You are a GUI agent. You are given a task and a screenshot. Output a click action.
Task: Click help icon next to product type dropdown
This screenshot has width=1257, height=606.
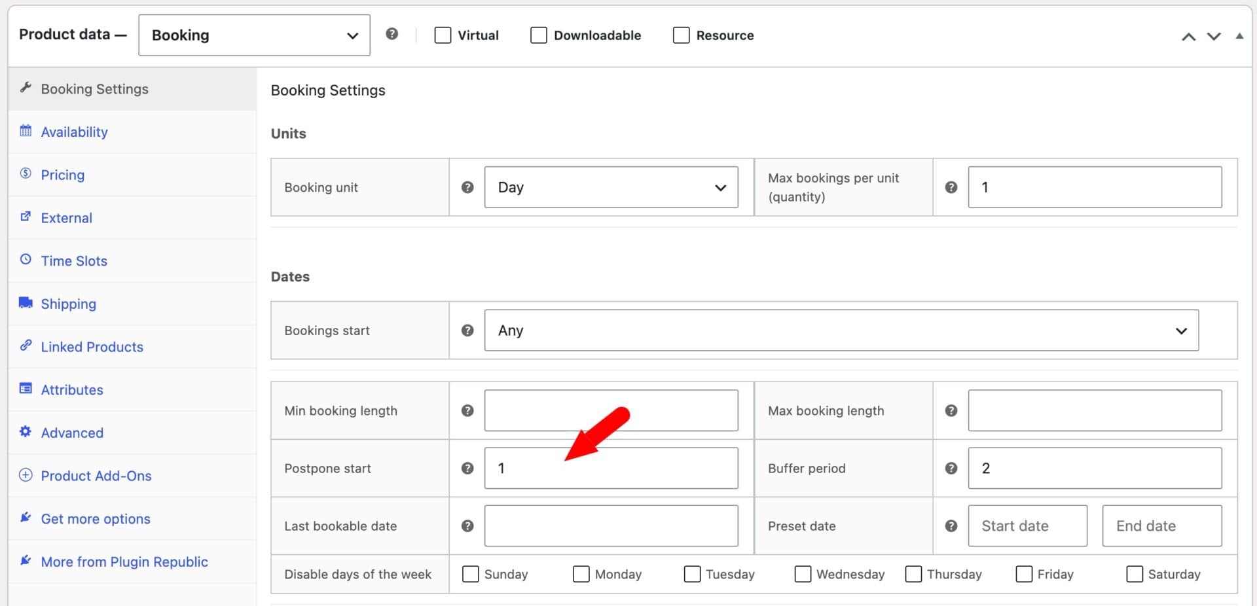392,34
